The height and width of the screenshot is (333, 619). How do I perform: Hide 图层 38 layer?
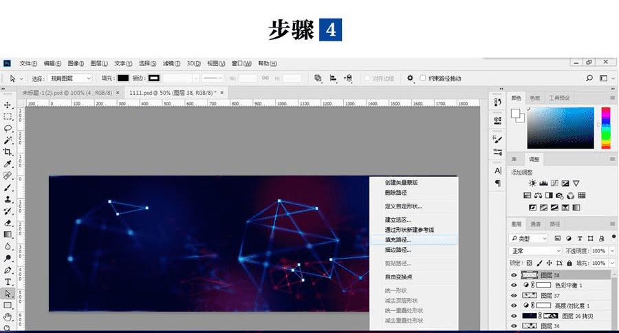point(514,275)
